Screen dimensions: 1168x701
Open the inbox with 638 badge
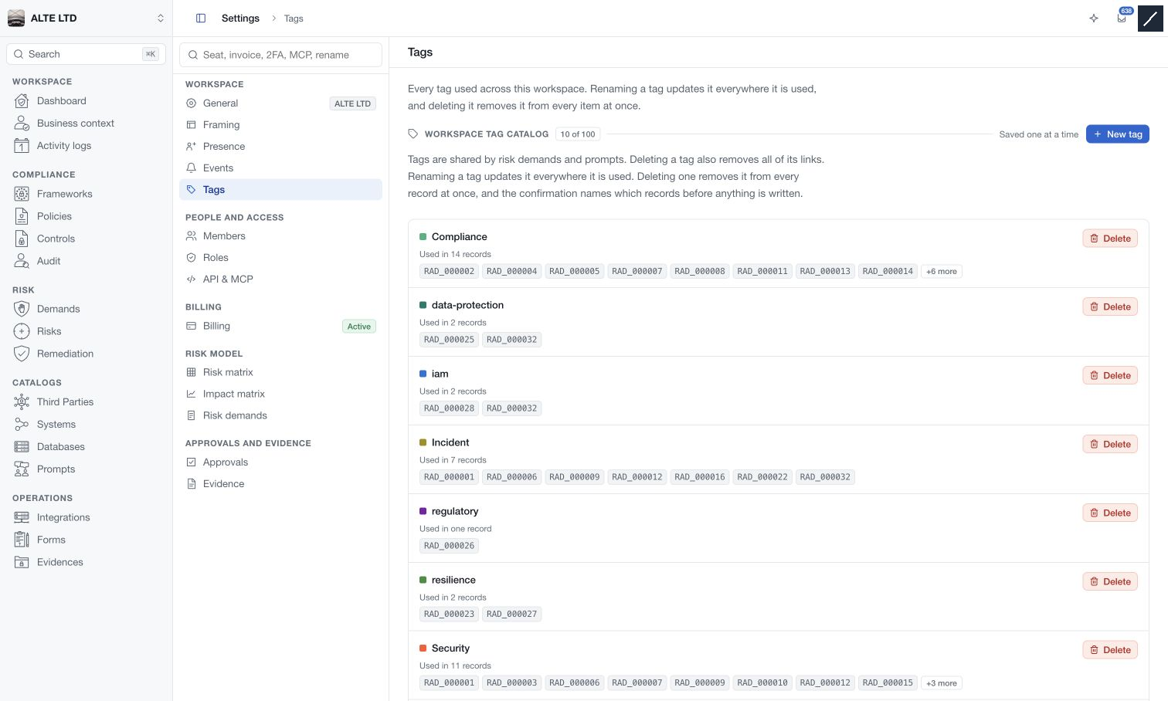coord(1122,17)
